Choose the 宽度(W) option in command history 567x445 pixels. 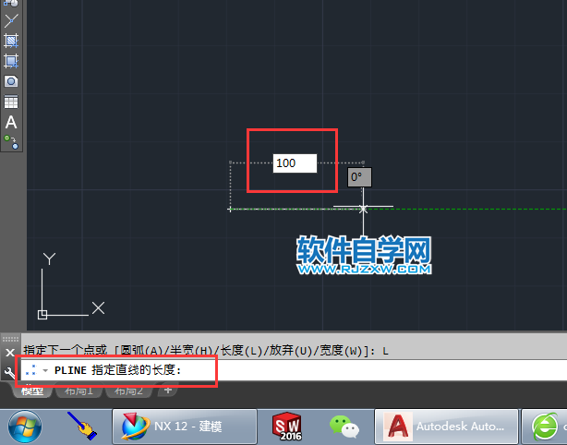[x=341, y=351]
